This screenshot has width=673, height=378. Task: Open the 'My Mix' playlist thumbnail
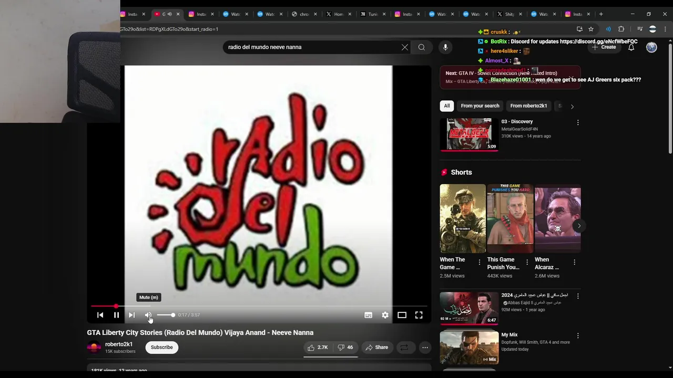click(469, 347)
